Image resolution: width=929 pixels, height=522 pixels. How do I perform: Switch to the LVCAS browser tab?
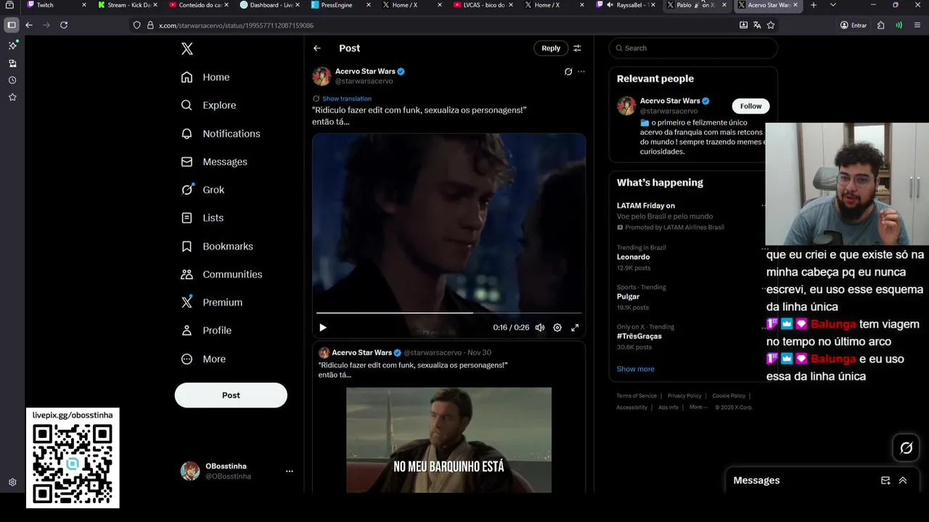[x=484, y=5]
